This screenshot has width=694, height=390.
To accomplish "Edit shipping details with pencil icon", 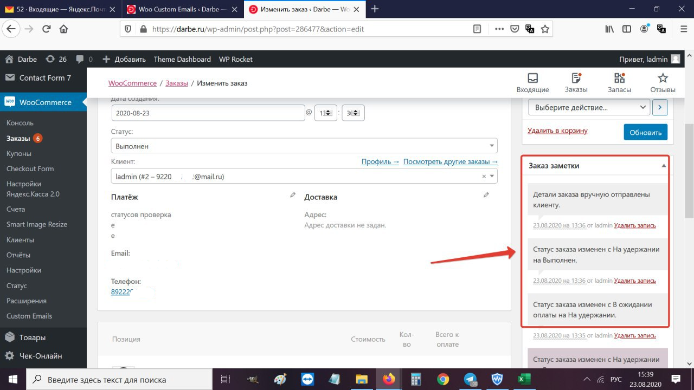I will pos(486,195).
